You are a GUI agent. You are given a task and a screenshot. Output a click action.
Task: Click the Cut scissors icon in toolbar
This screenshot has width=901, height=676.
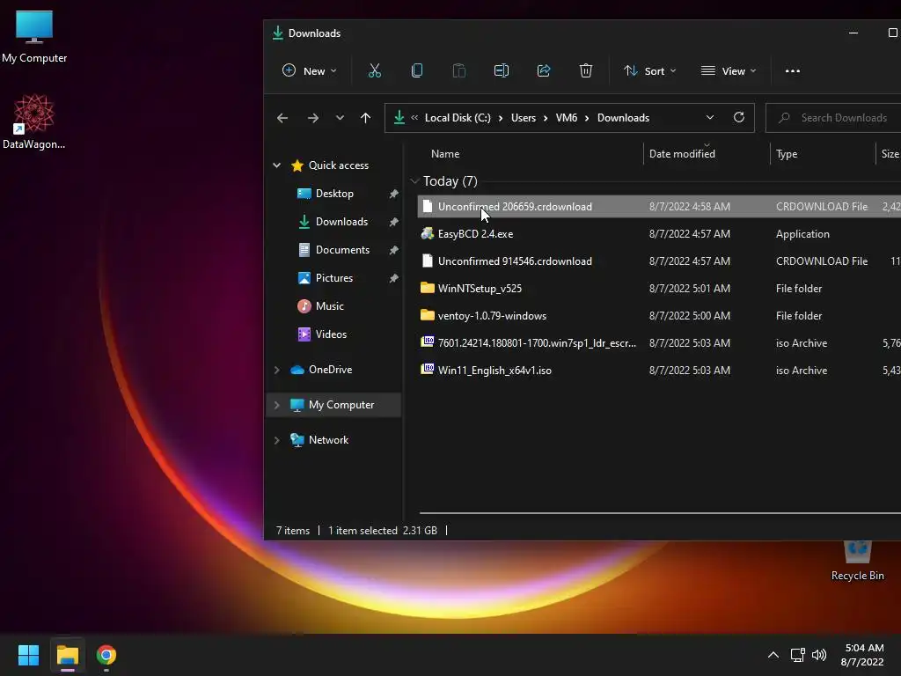pos(375,70)
